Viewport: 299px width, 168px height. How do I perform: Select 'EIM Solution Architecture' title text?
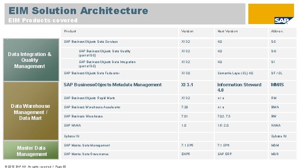pyautogui.click(x=78, y=10)
